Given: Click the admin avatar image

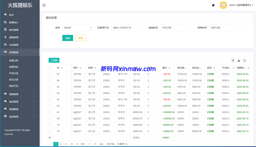Looking at the screenshot, I should 223,5.
